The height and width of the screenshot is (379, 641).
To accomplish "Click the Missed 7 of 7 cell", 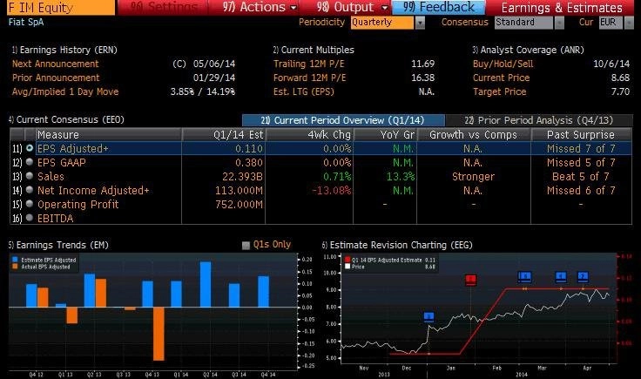I will [581, 148].
